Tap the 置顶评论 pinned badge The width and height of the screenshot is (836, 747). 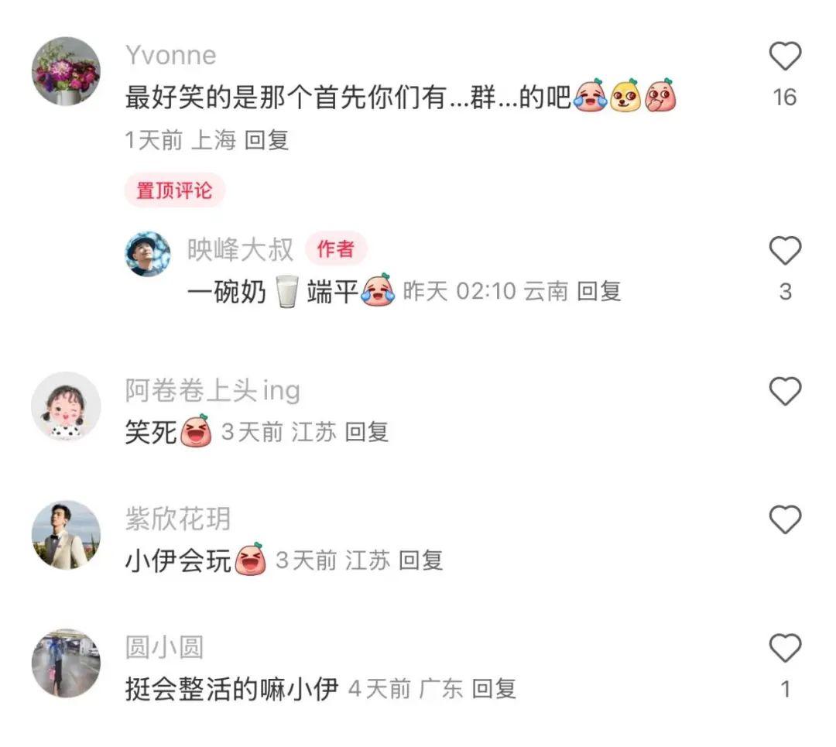pos(175,190)
